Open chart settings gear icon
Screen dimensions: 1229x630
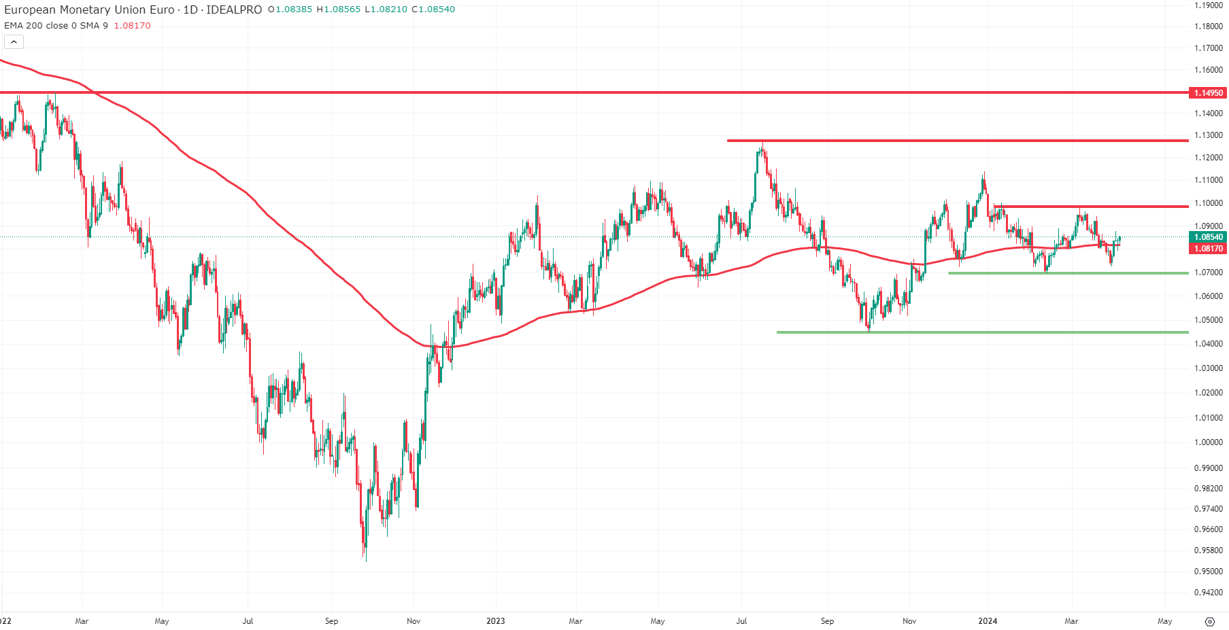point(1209,621)
